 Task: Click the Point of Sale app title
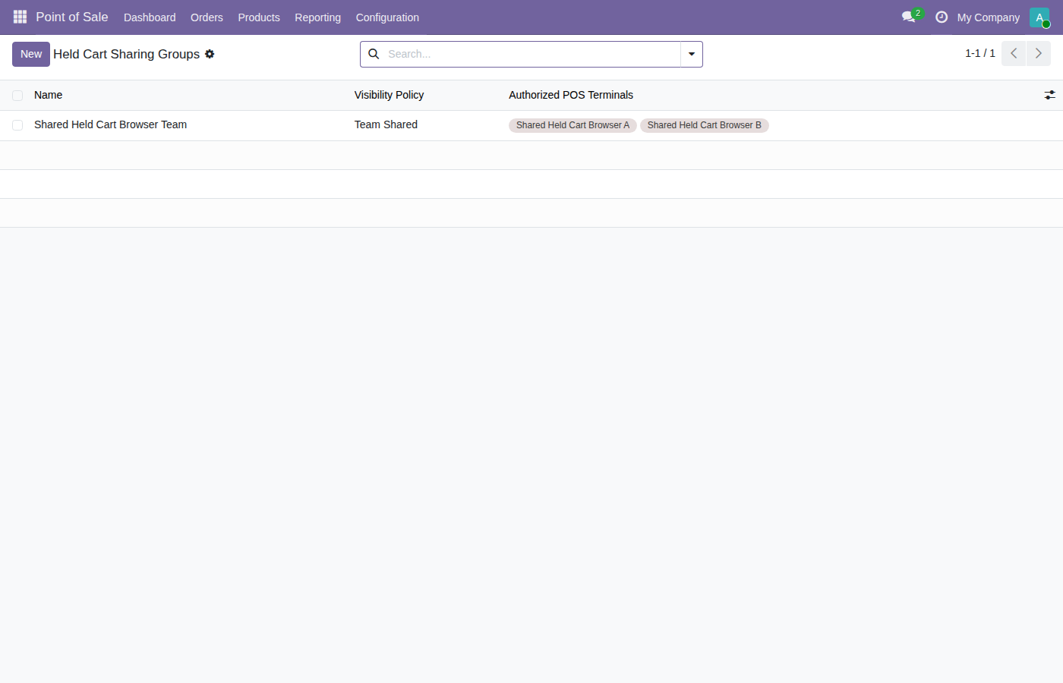pyautogui.click(x=72, y=17)
